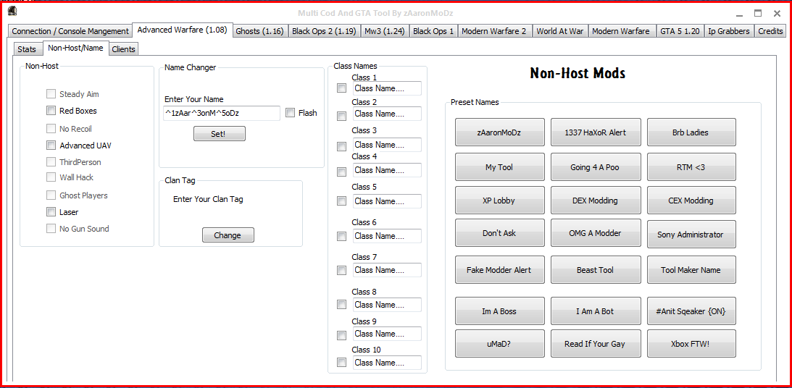Check the Class 9 checkbox
The width and height of the screenshot is (792, 388).
pyautogui.click(x=342, y=336)
